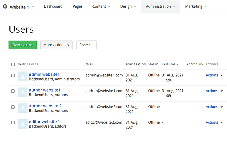The image size is (227, 144).
Task: Click the editor website 1 avatar icon
Action: (23, 124)
